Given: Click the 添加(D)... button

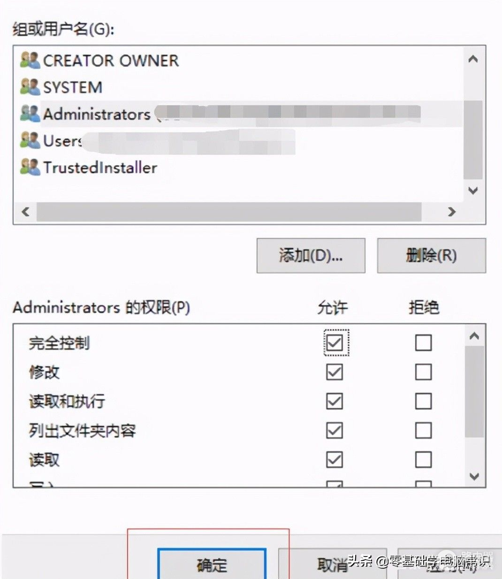Looking at the screenshot, I should pyautogui.click(x=311, y=256).
